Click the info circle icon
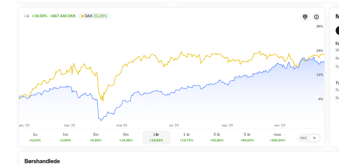The image size is (339, 166). (x=316, y=17)
